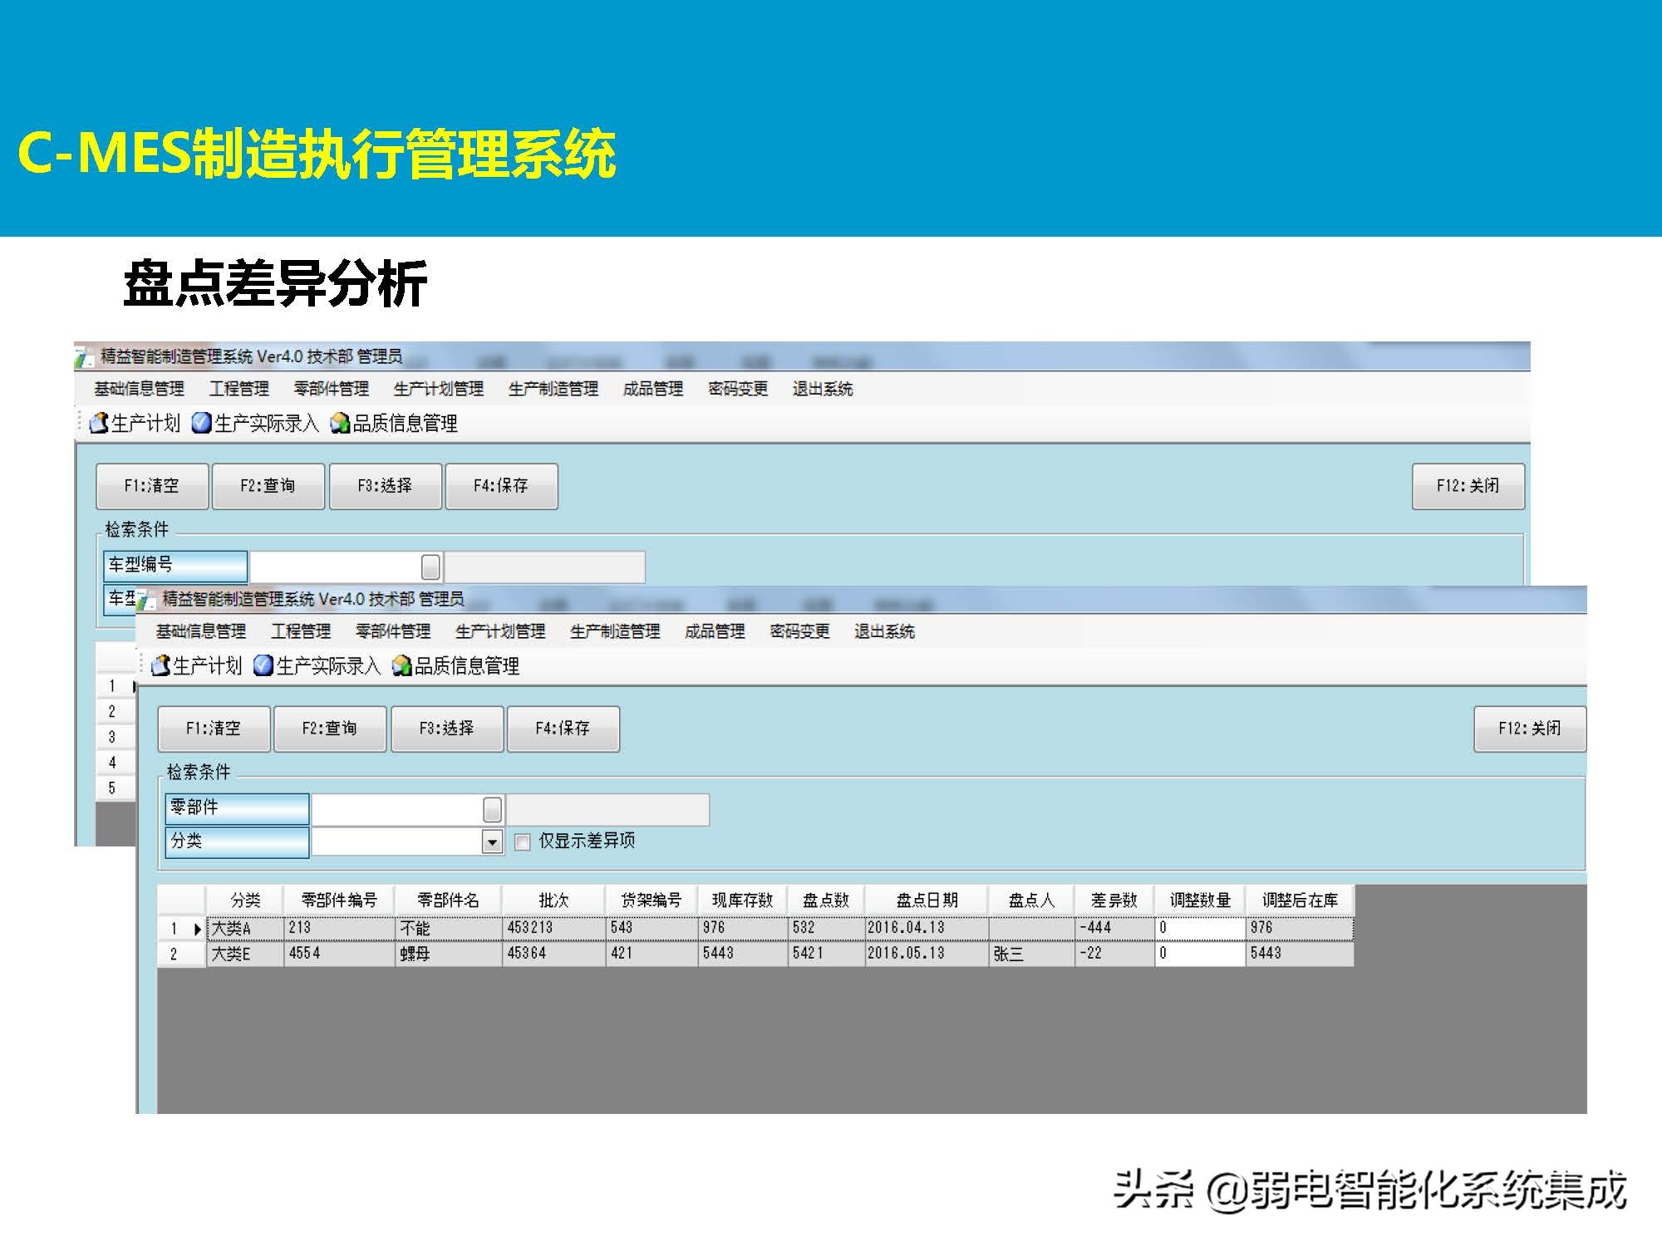1662x1246 pixels.
Task: Open 生产制造管理 menu in back window
Action: tap(553, 389)
